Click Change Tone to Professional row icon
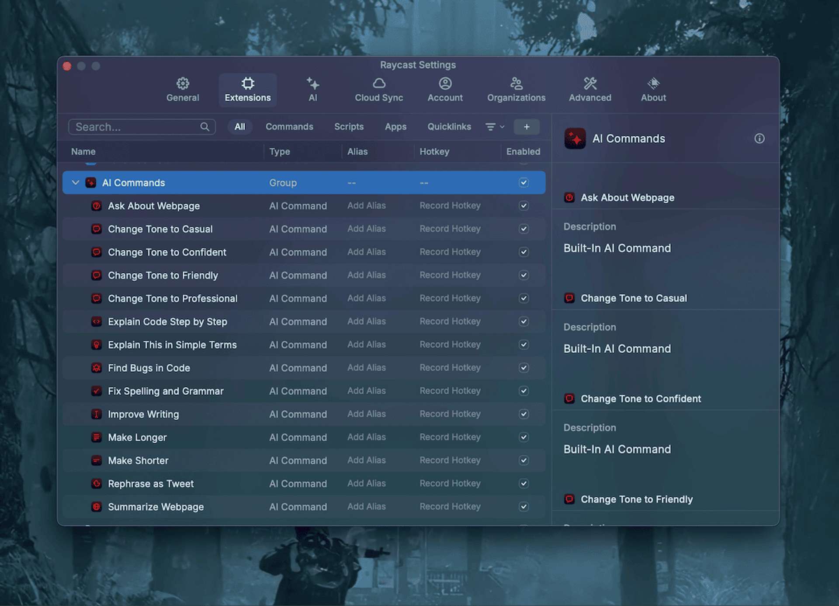This screenshot has width=839, height=606. coord(97,298)
